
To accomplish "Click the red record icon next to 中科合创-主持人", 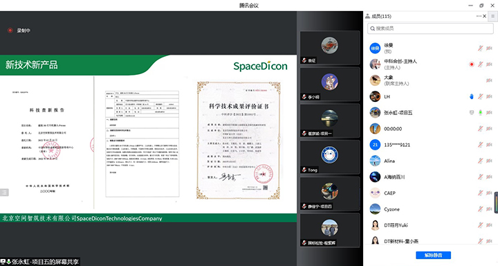I will (x=472, y=64).
